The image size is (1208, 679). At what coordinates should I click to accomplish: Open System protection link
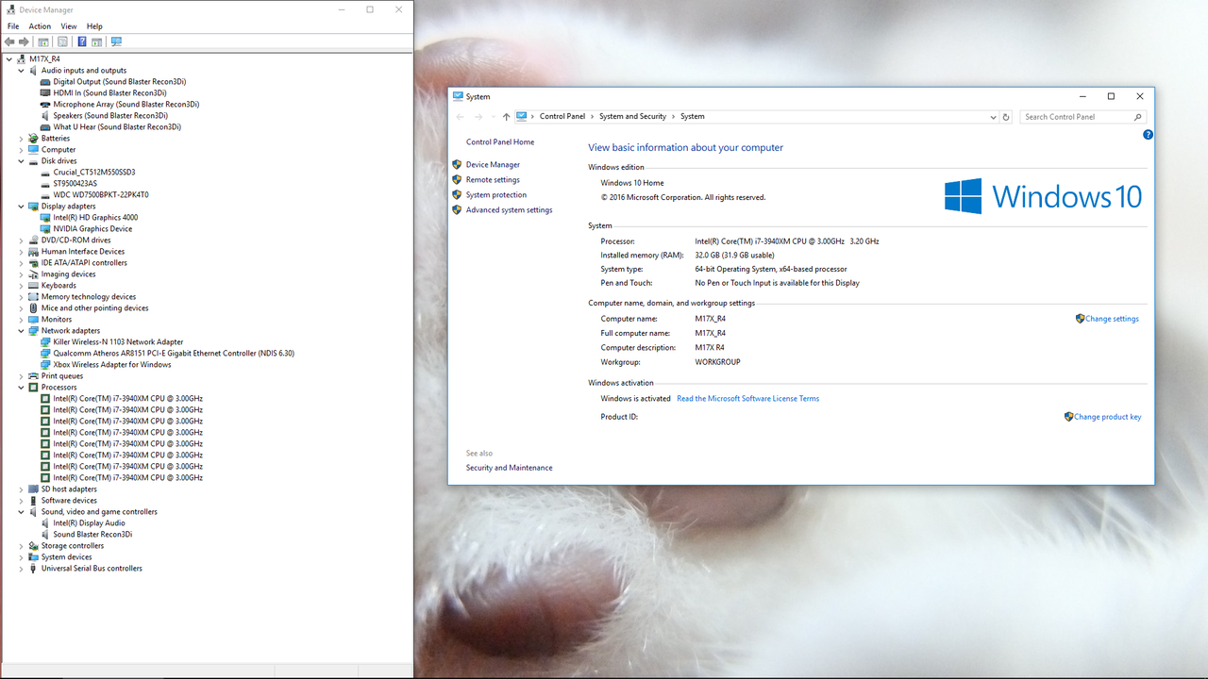point(496,195)
